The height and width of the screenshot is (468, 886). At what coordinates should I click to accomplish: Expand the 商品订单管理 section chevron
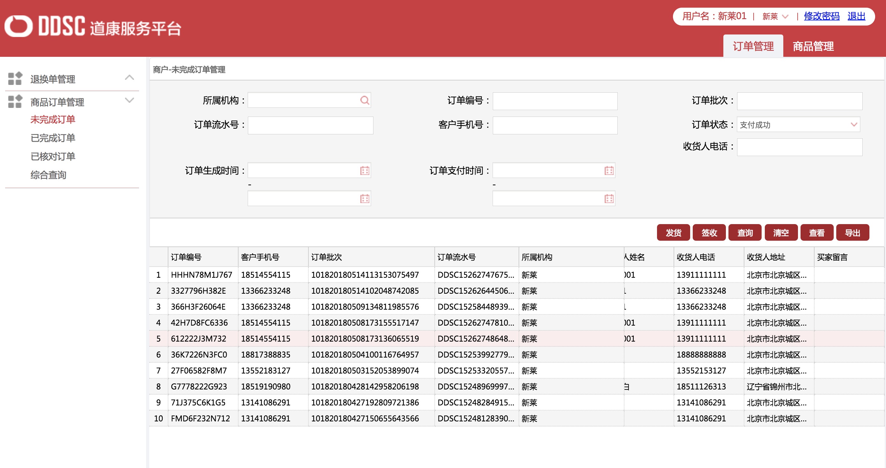pos(129,100)
